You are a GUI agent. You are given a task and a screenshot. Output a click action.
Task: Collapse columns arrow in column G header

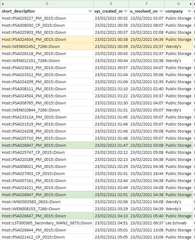click(190, 4)
